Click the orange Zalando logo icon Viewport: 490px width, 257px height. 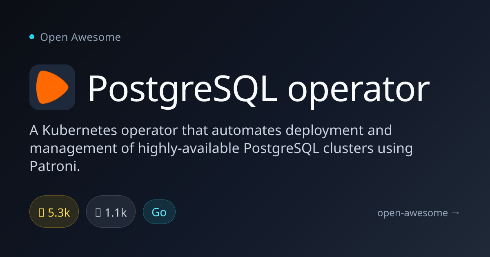pyautogui.click(x=52, y=87)
